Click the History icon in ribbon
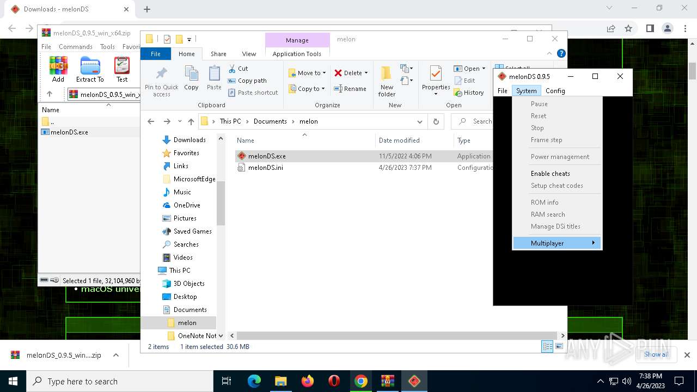The image size is (697, 392). coord(458,93)
